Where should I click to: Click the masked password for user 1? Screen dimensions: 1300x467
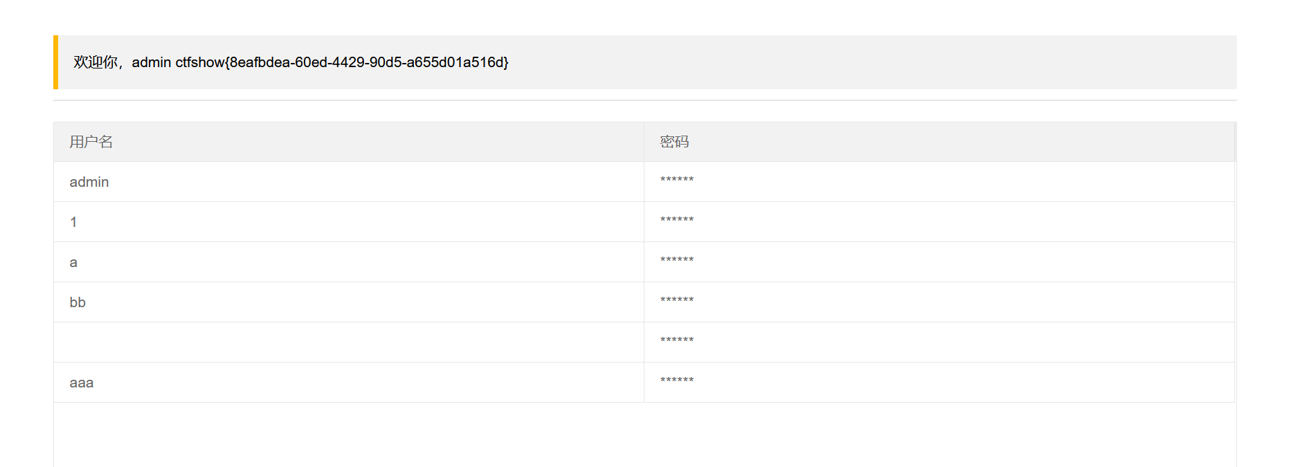[676, 221]
